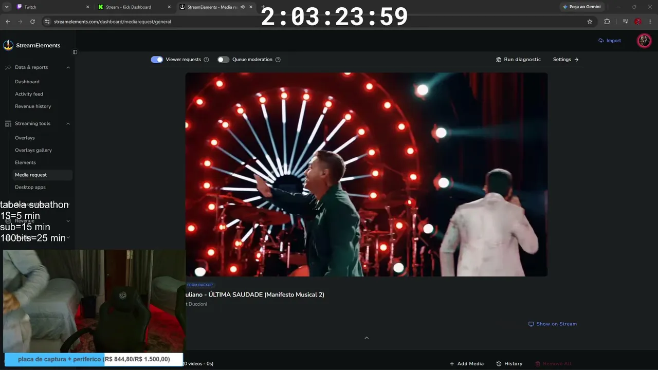658x370 pixels.
Task: Click Show on Stream
Action: (x=553, y=324)
